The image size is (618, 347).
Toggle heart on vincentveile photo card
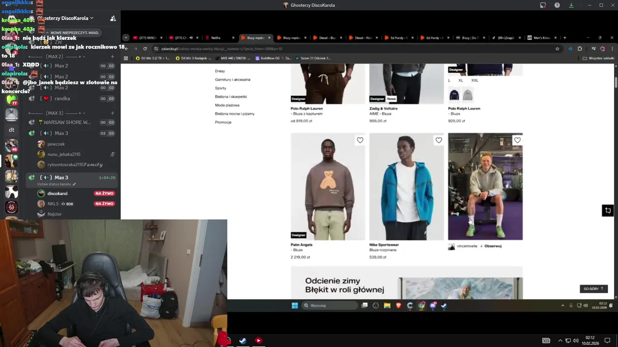point(517,140)
